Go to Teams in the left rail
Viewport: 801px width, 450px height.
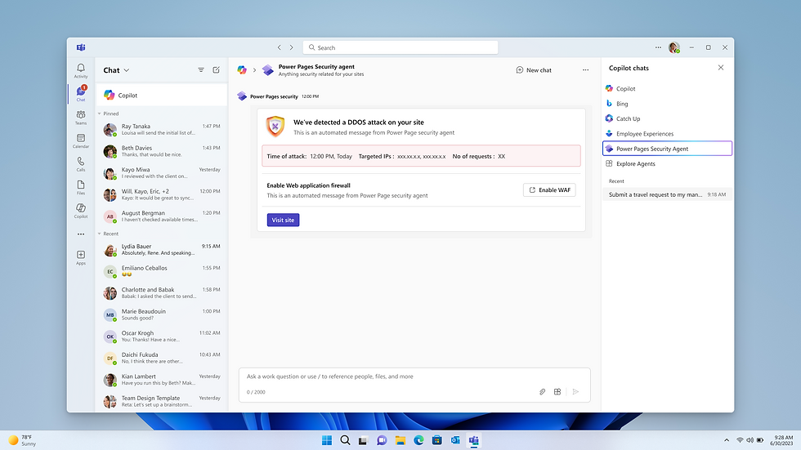pos(81,118)
